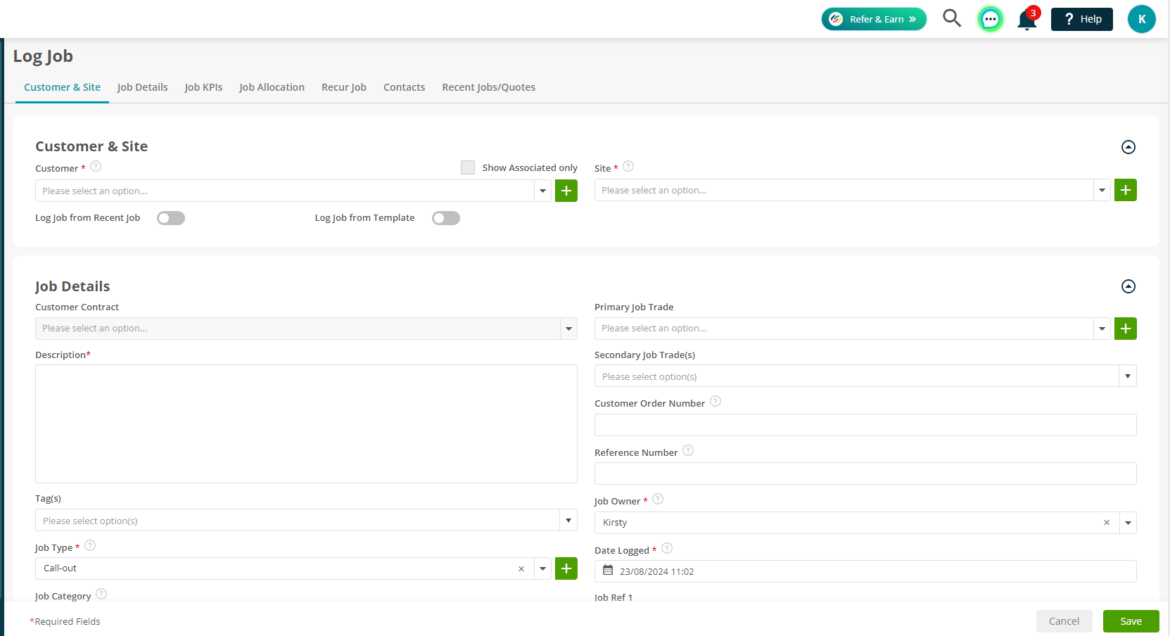Switch to the Recent Jobs/Quotes tab

tap(489, 87)
